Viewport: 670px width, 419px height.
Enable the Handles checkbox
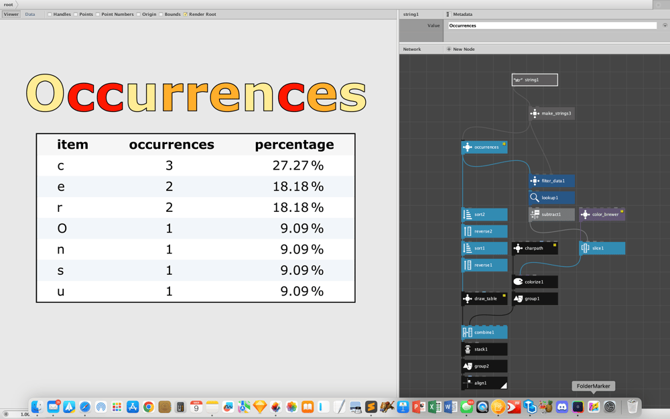pyautogui.click(x=50, y=14)
